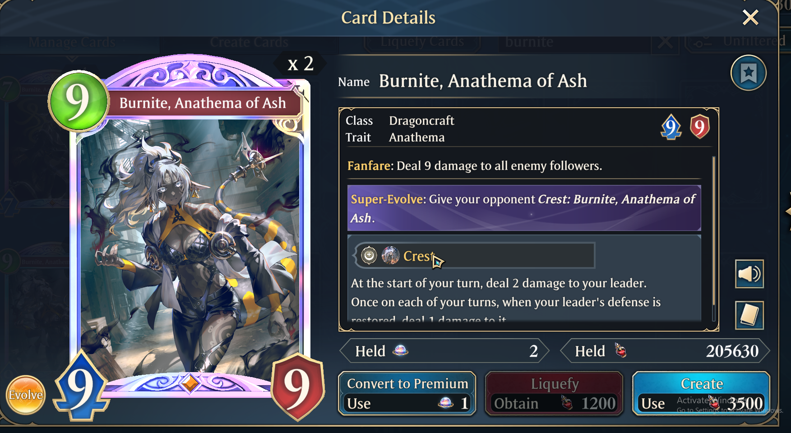Open the card flavor text page icon
The image size is (791, 433).
[749, 315]
